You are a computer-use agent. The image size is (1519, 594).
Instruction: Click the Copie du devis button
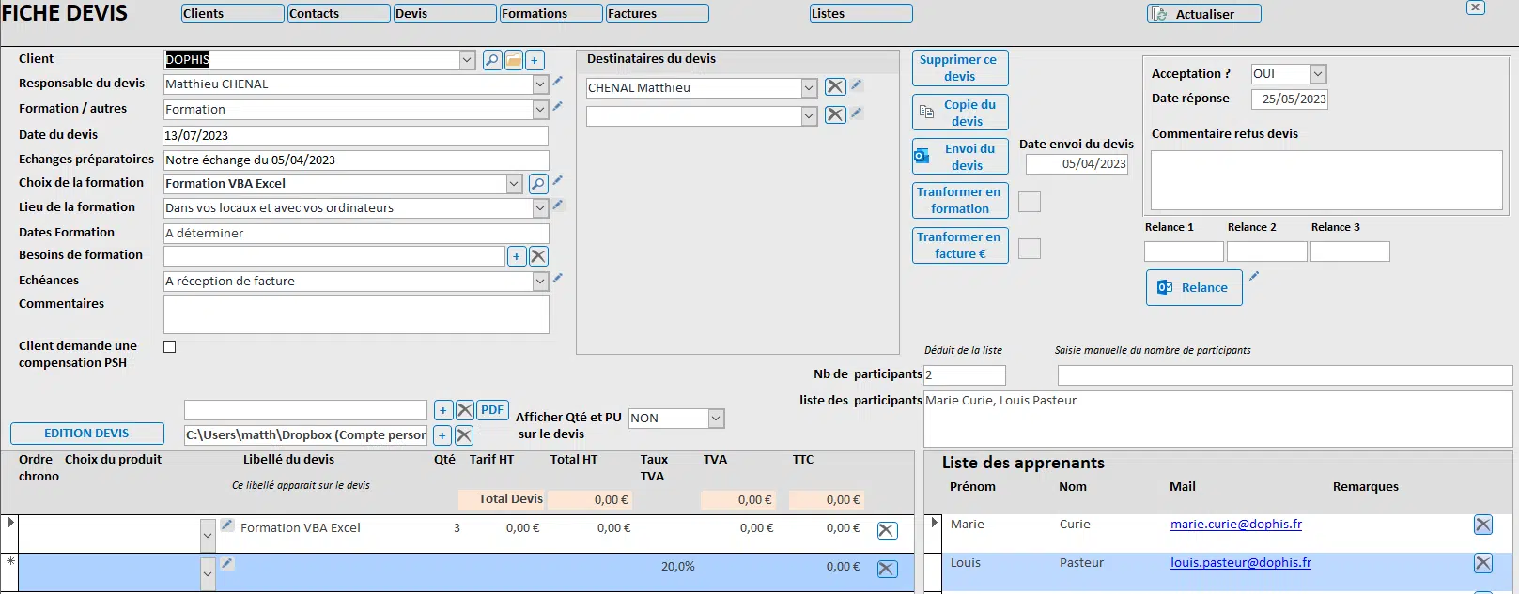click(960, 113)
